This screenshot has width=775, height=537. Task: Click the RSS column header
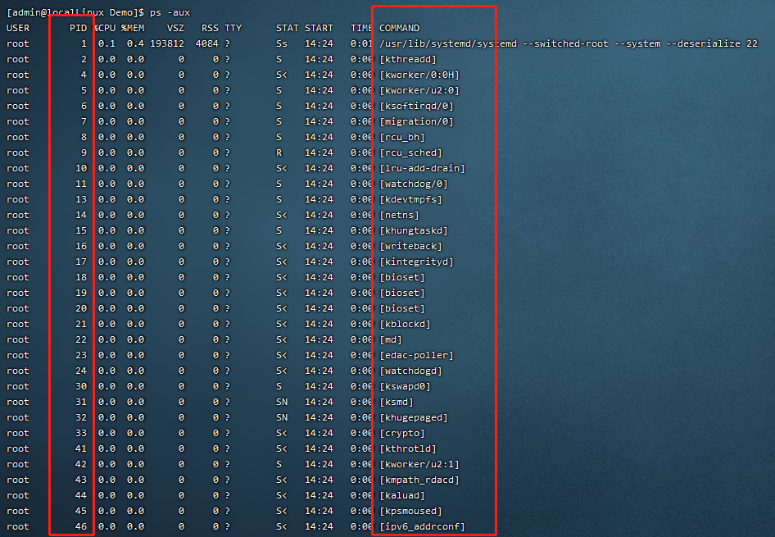tap(210, 27)
